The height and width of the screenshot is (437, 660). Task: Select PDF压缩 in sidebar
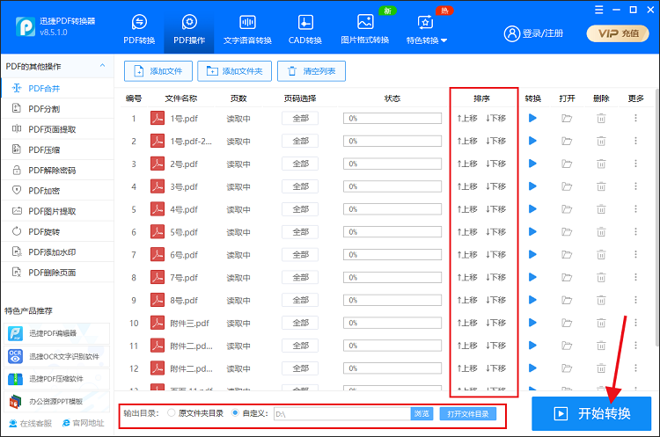tap(57, 149)
